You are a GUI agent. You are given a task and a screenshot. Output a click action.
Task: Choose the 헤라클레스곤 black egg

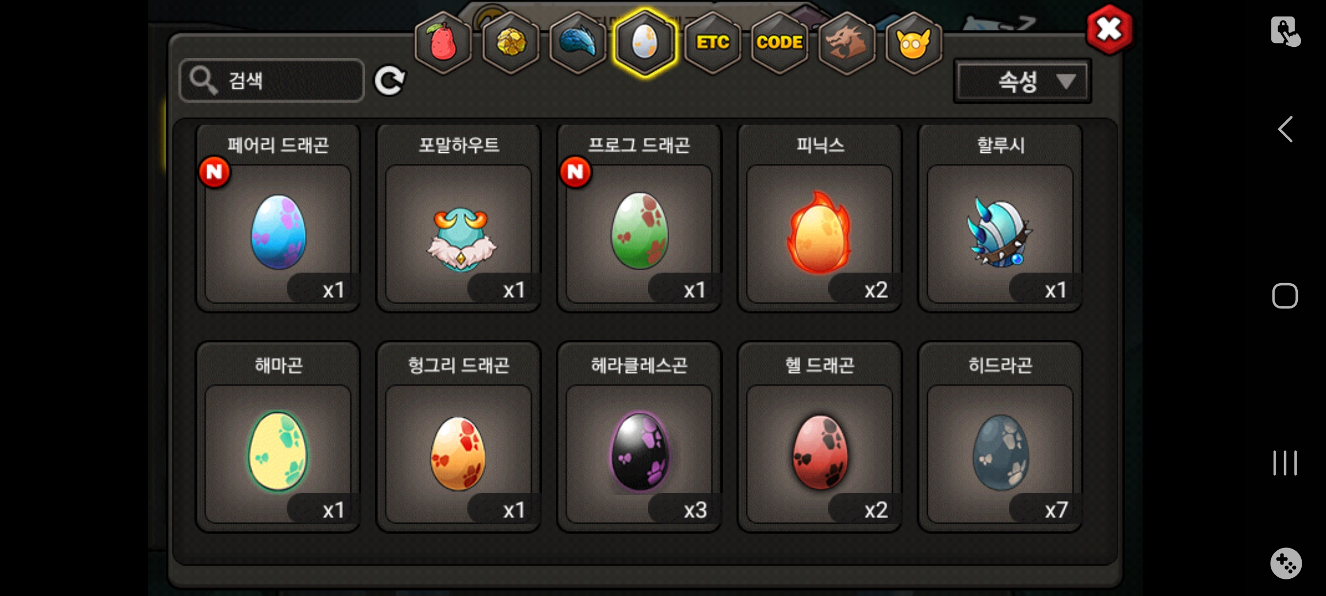pyautogui.click(x=639, y=437)
